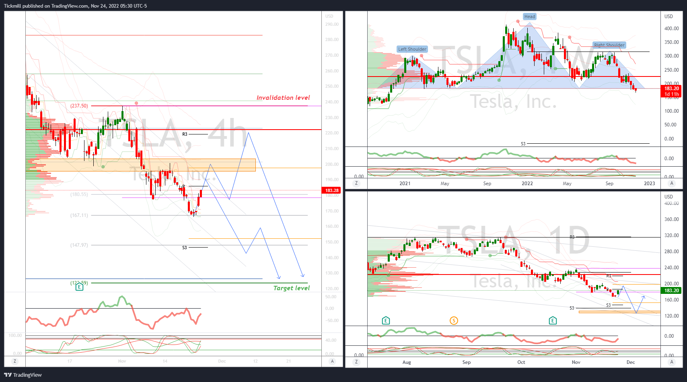
Task: Click the Invalidation level text
Action: click(283, 97)
